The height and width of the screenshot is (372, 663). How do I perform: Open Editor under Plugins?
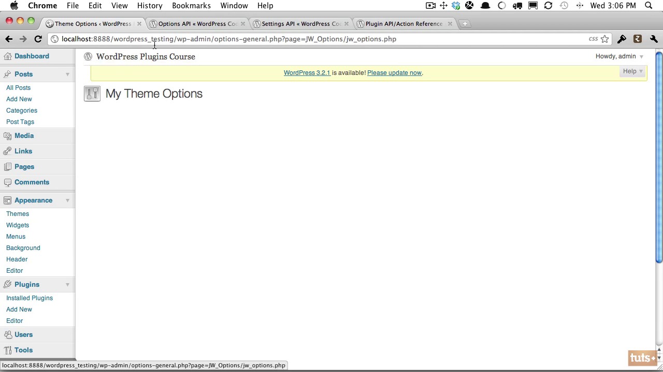pos(15,321)
